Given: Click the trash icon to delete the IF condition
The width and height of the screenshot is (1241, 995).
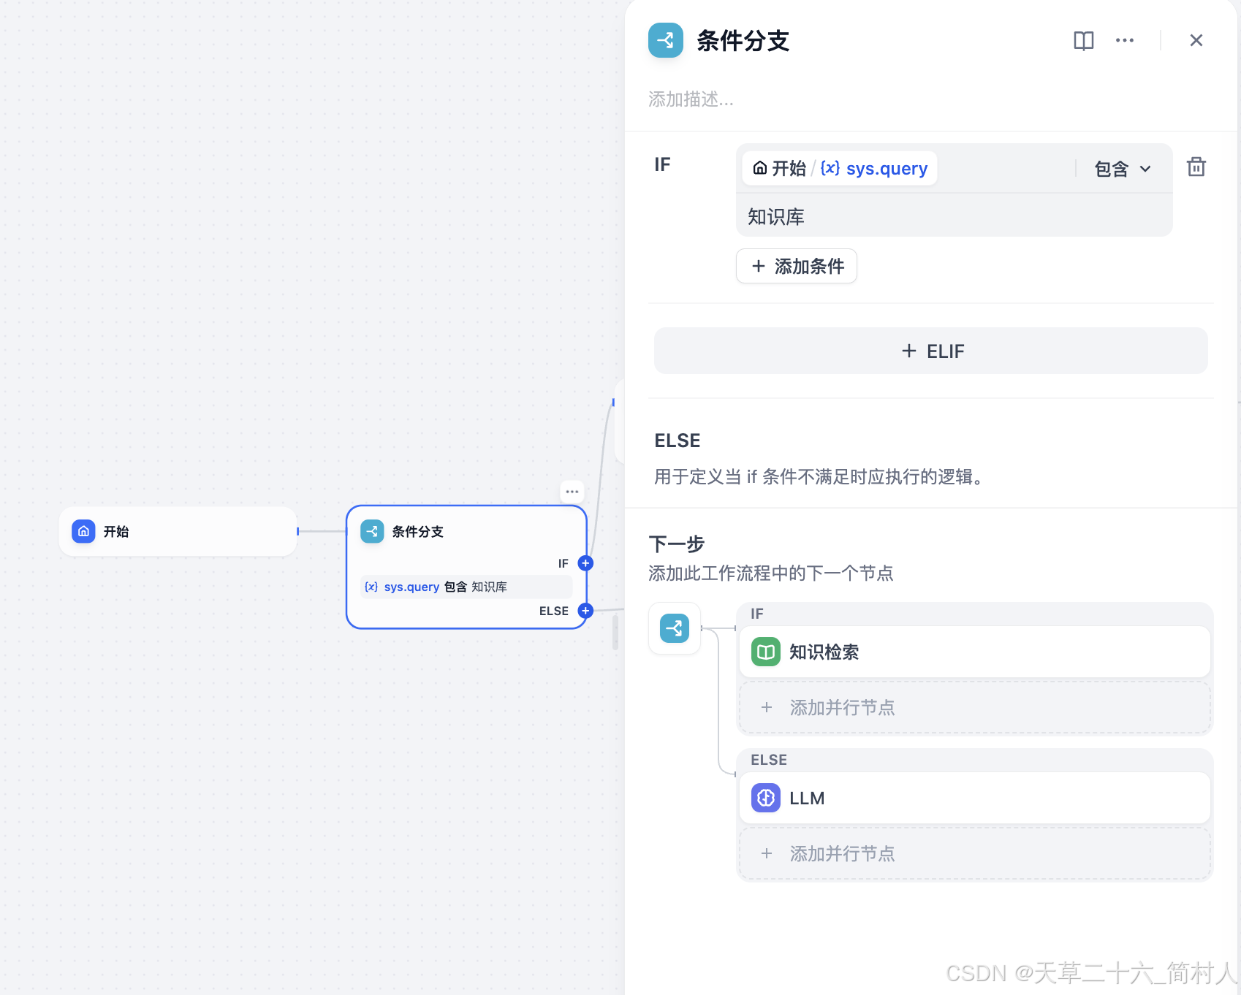Looking at the screenshot, I should [1196, 167].
